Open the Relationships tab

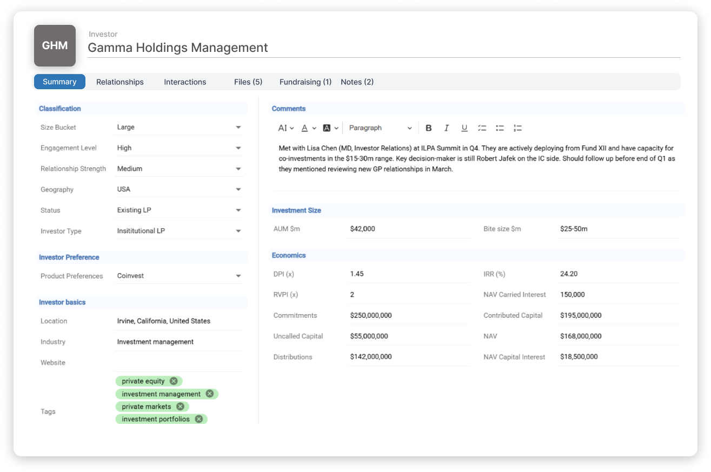coord(120,82)
